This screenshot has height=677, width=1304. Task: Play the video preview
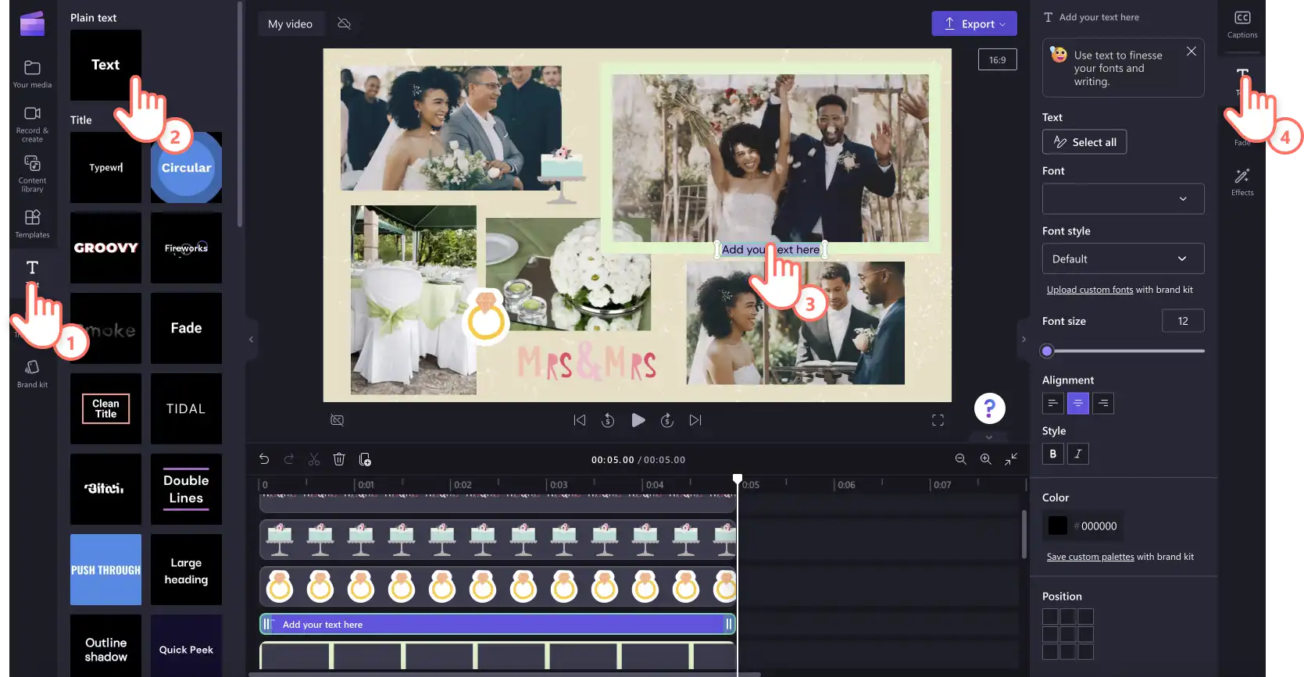(x=638, y=420)
